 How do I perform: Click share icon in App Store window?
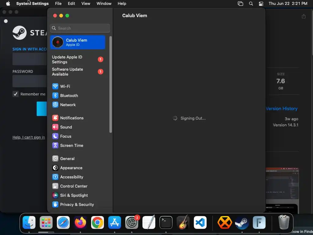click(304, 16)
